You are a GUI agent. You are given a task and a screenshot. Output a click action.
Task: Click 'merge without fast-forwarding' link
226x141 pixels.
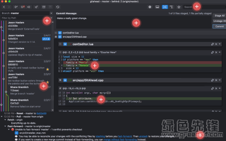coord(120,139)
